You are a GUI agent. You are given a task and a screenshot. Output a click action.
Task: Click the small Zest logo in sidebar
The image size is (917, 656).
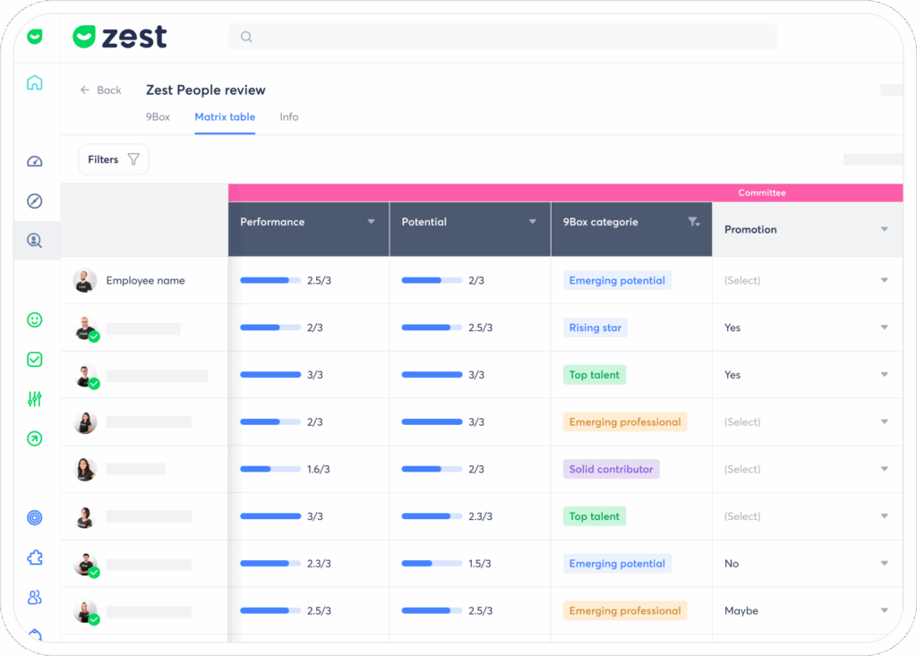[35, 37]
